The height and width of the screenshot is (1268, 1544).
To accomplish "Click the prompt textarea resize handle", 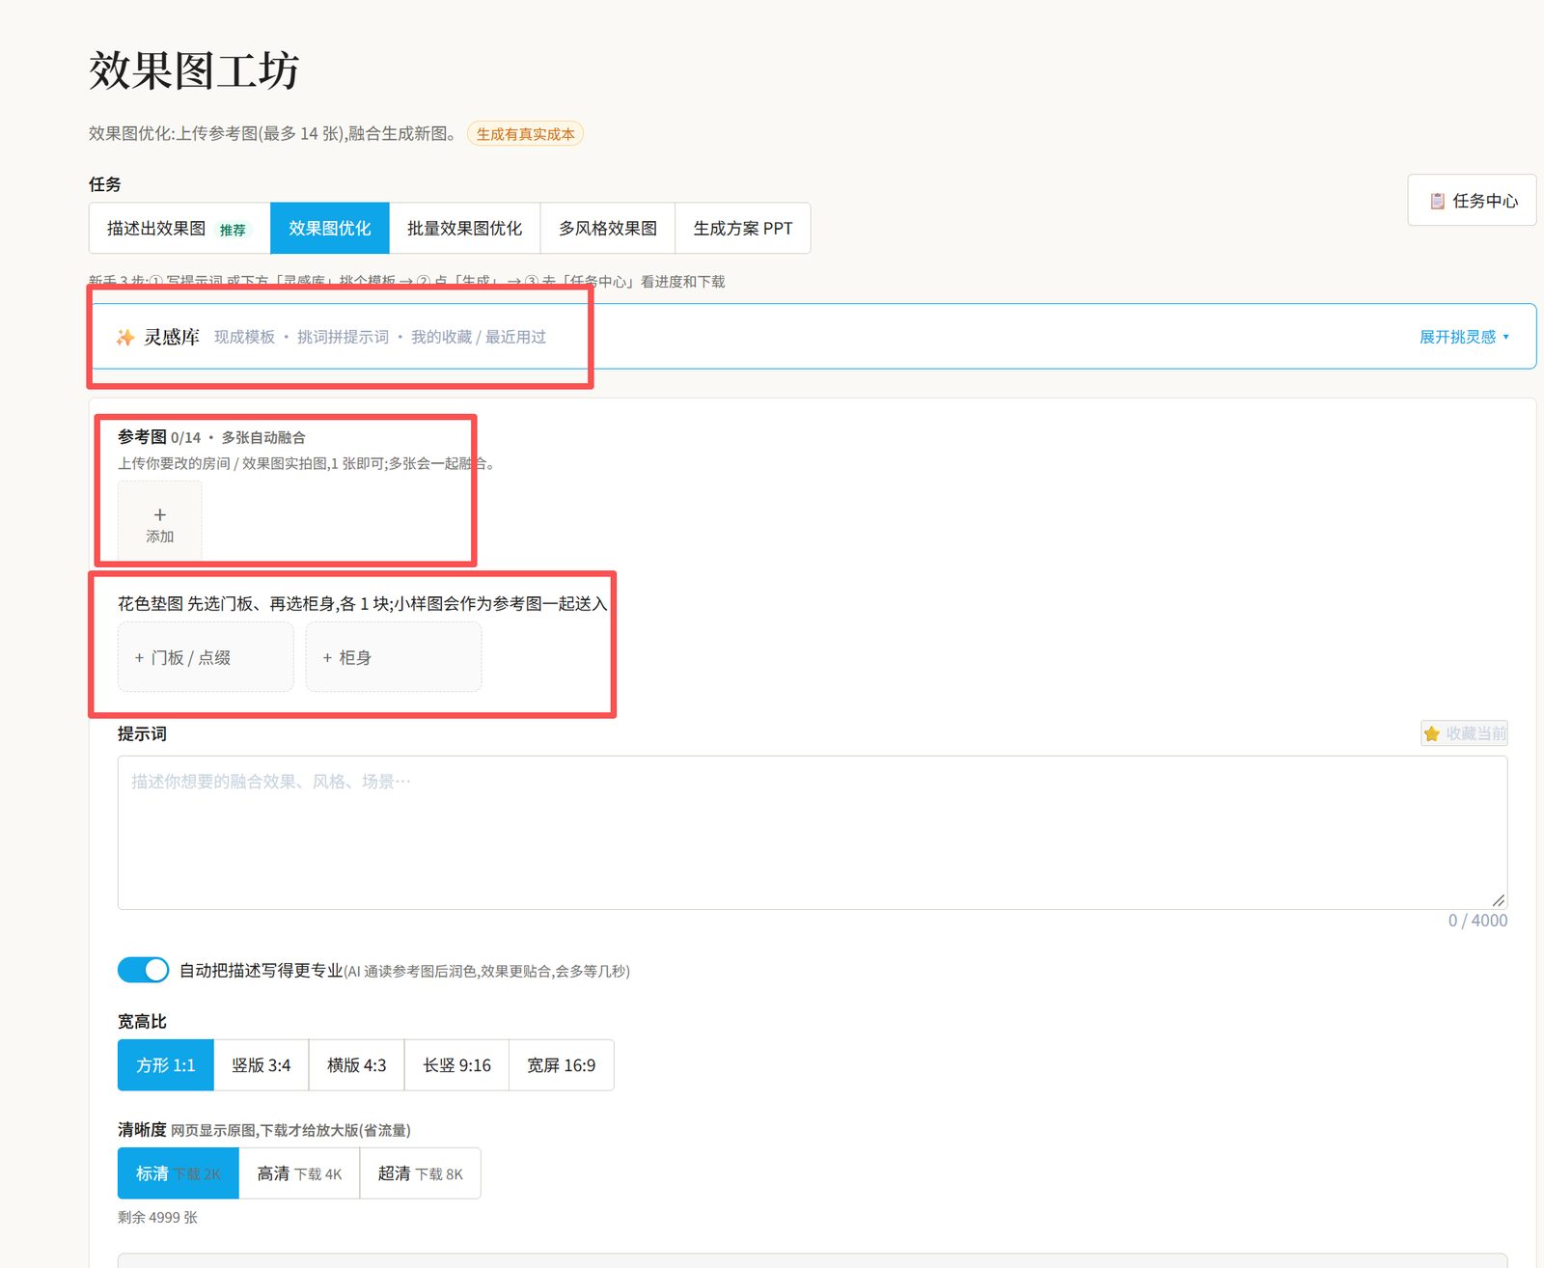I will (1499, 900).
